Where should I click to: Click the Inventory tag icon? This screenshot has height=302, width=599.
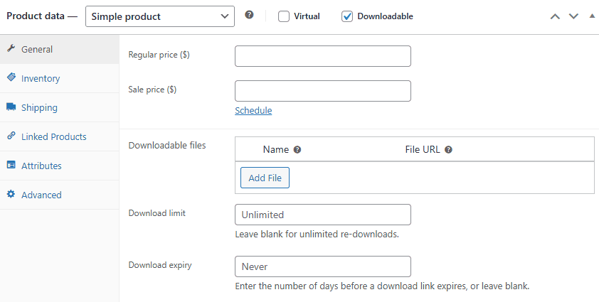(11, 77)
